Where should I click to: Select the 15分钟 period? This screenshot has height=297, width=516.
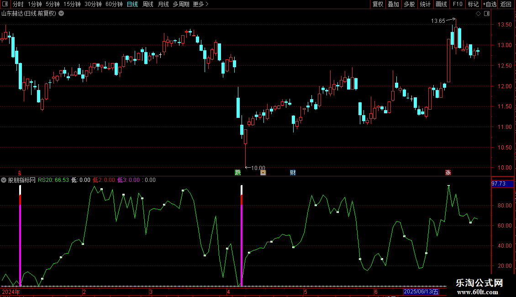pyautogui.click(x=72, y=4)
